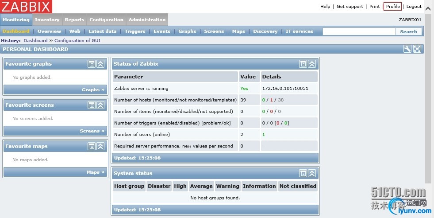Click the Information column header
This screenshot has height=218, width=434.
259,186
